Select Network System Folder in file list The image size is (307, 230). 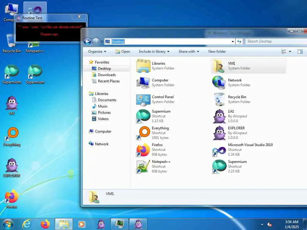tap(249, 83)
